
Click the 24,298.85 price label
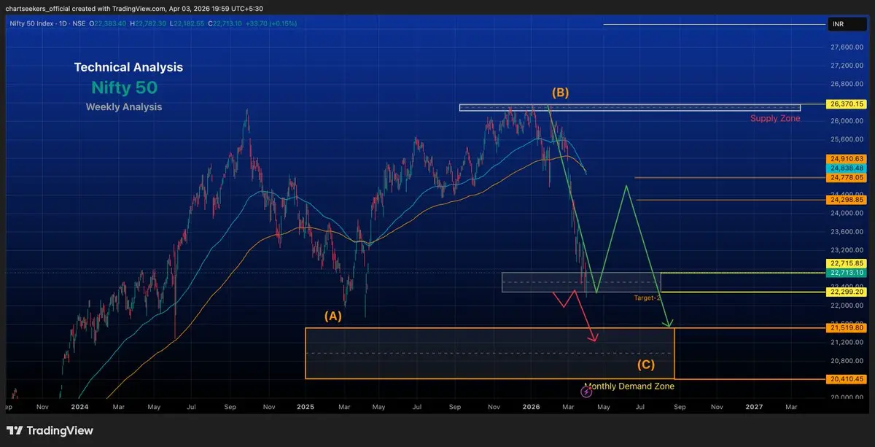(x=846, y=199)
